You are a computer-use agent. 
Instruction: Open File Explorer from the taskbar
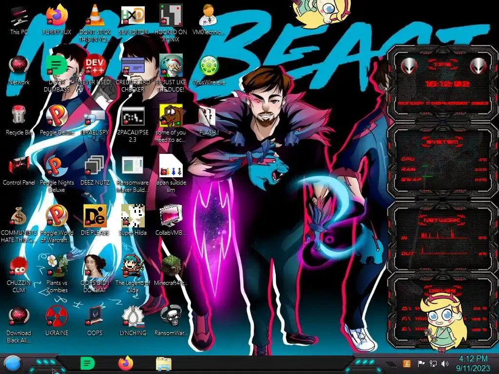[x=164, y=364]
